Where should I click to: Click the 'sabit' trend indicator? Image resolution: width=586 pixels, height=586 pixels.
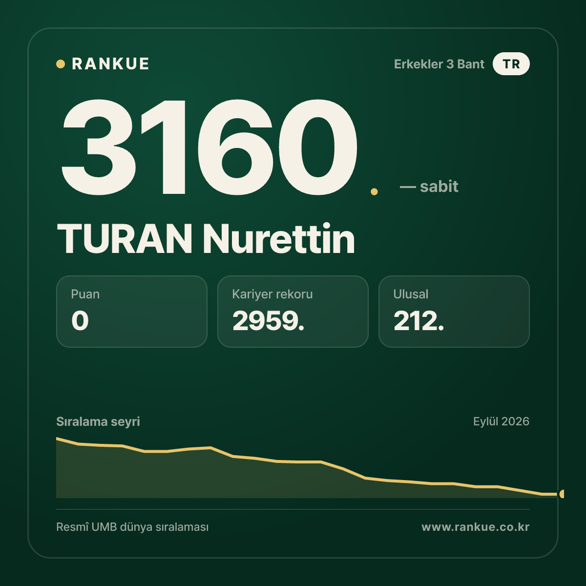[429, 186]
